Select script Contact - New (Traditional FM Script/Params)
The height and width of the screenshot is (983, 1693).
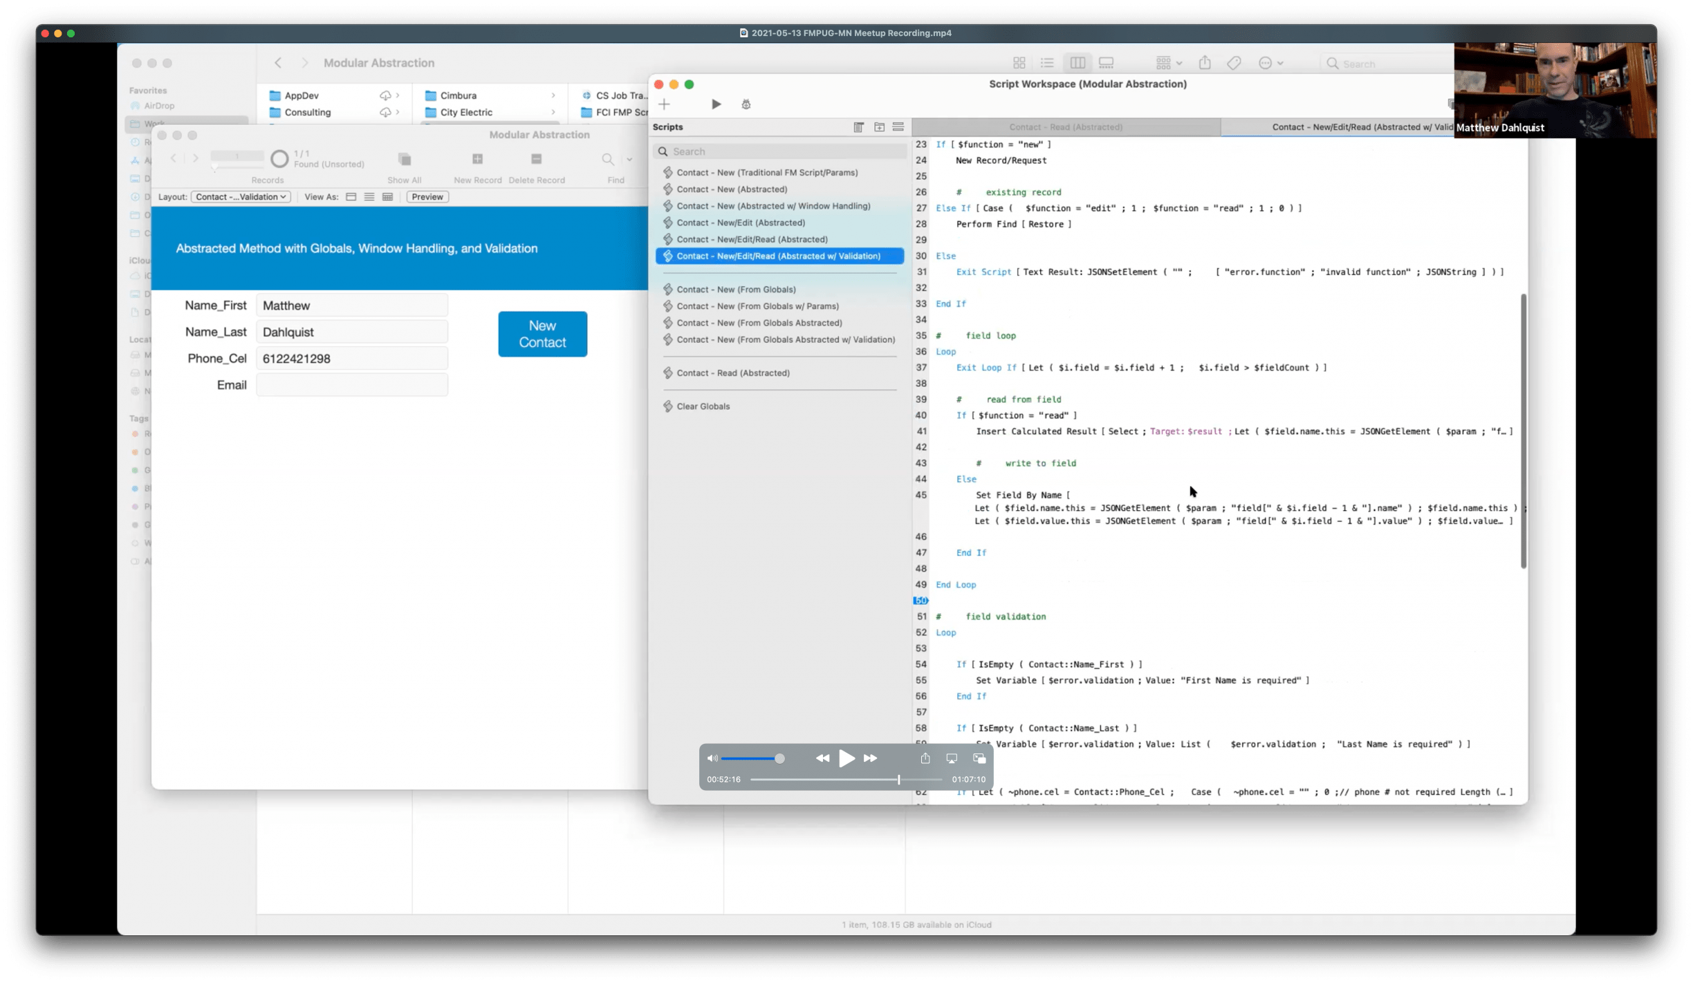pos(767,173)
